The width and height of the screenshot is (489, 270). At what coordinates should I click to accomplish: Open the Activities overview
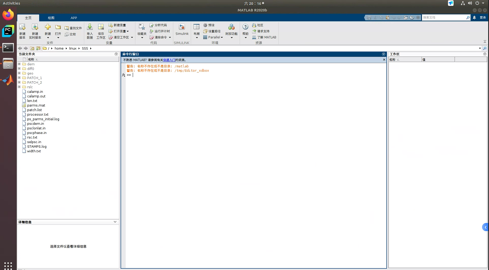point(11,3)
